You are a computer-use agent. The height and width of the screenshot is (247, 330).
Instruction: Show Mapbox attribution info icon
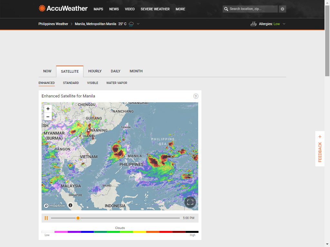(x=71, y=205)
